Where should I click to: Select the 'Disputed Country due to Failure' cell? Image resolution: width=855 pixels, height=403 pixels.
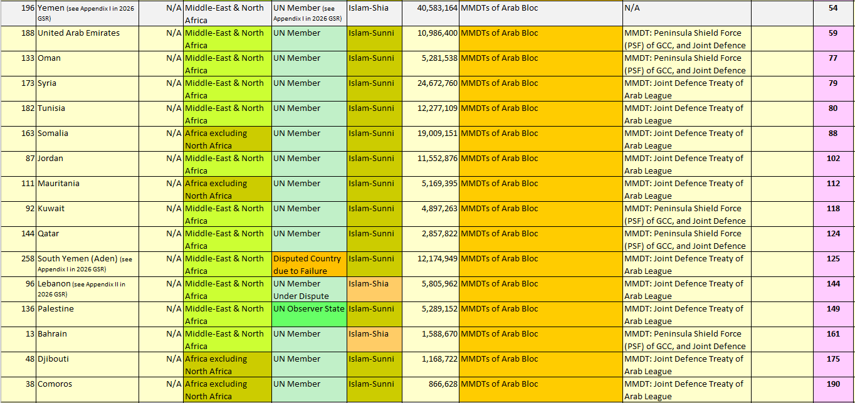(309, 264)
